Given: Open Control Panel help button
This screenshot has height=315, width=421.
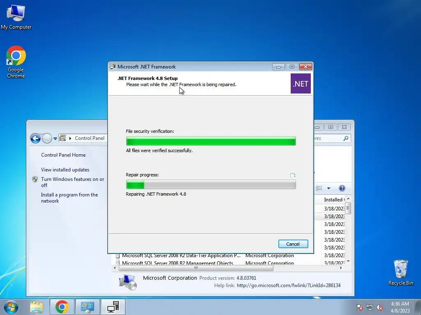Looking at the screenshot, I should (342, 188).
